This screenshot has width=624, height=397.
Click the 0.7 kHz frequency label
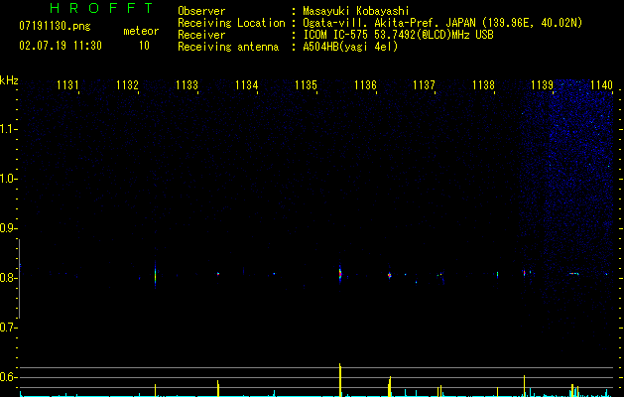pos(8,328)
